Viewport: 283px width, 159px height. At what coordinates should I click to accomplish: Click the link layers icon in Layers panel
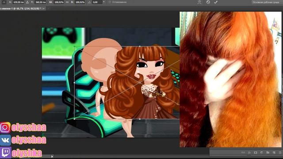tap(243, 152)
